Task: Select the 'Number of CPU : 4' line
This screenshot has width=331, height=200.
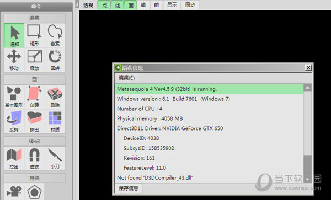Action: [209, 109]
